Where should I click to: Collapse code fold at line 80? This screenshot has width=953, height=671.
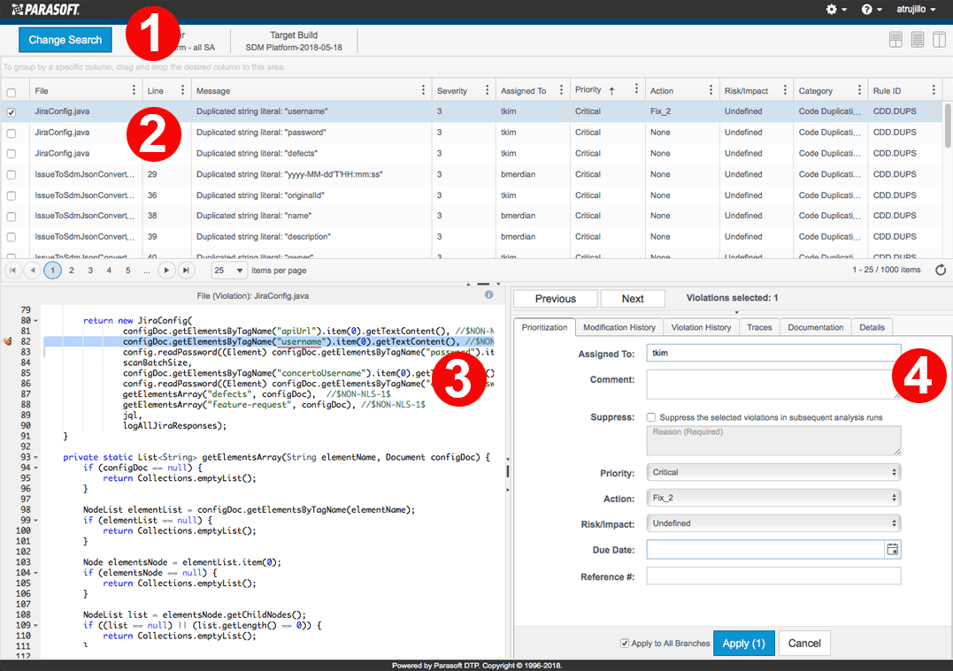click(36, 321)
